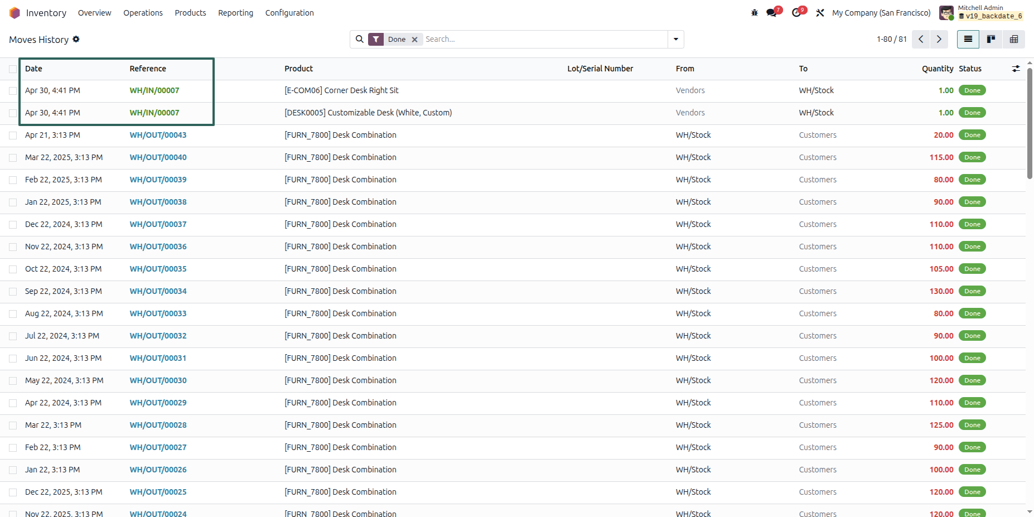
Task: Open reference WH/OUT/00038
Action: click(x=158, y=202)
